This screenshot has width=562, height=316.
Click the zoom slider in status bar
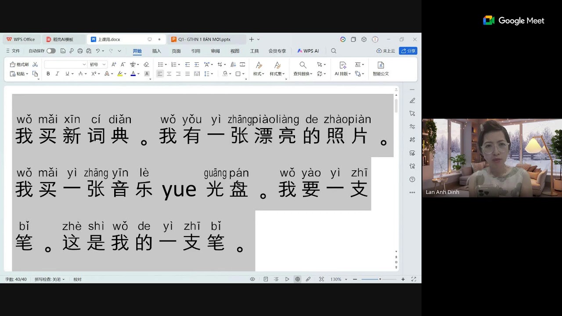(379, 279)
